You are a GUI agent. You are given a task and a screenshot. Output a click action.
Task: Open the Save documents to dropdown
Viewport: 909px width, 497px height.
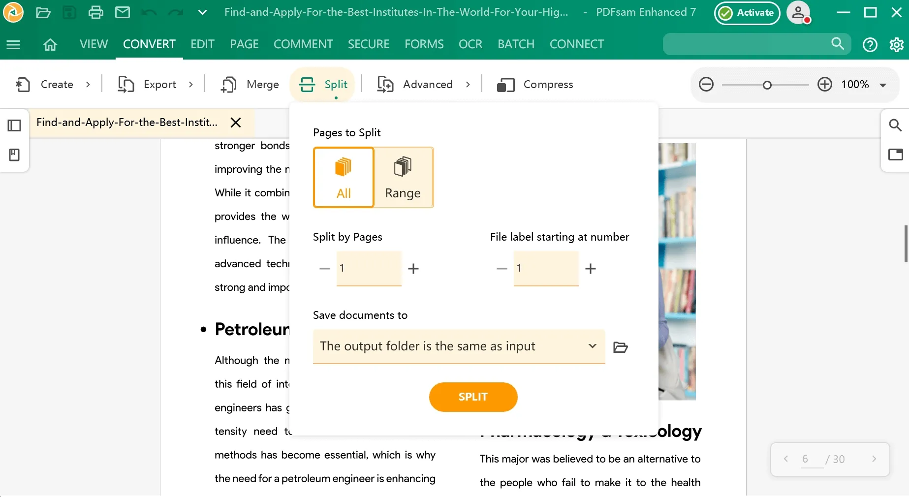[458, 346]
